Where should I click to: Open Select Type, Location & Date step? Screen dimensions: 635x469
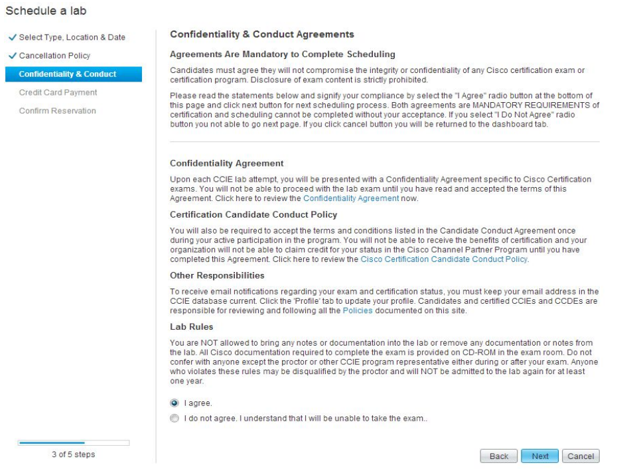click(72, 37)
